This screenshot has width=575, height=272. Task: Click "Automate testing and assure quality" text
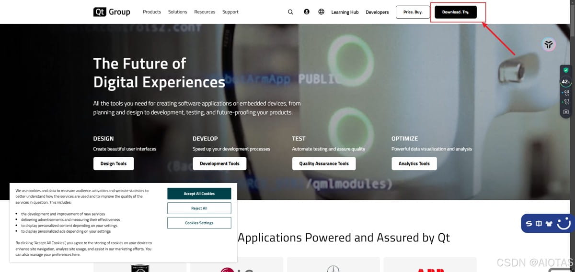tap(329, 149)
